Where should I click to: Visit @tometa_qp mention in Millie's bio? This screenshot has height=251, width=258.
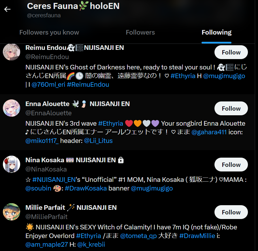[x=138, y=236]
